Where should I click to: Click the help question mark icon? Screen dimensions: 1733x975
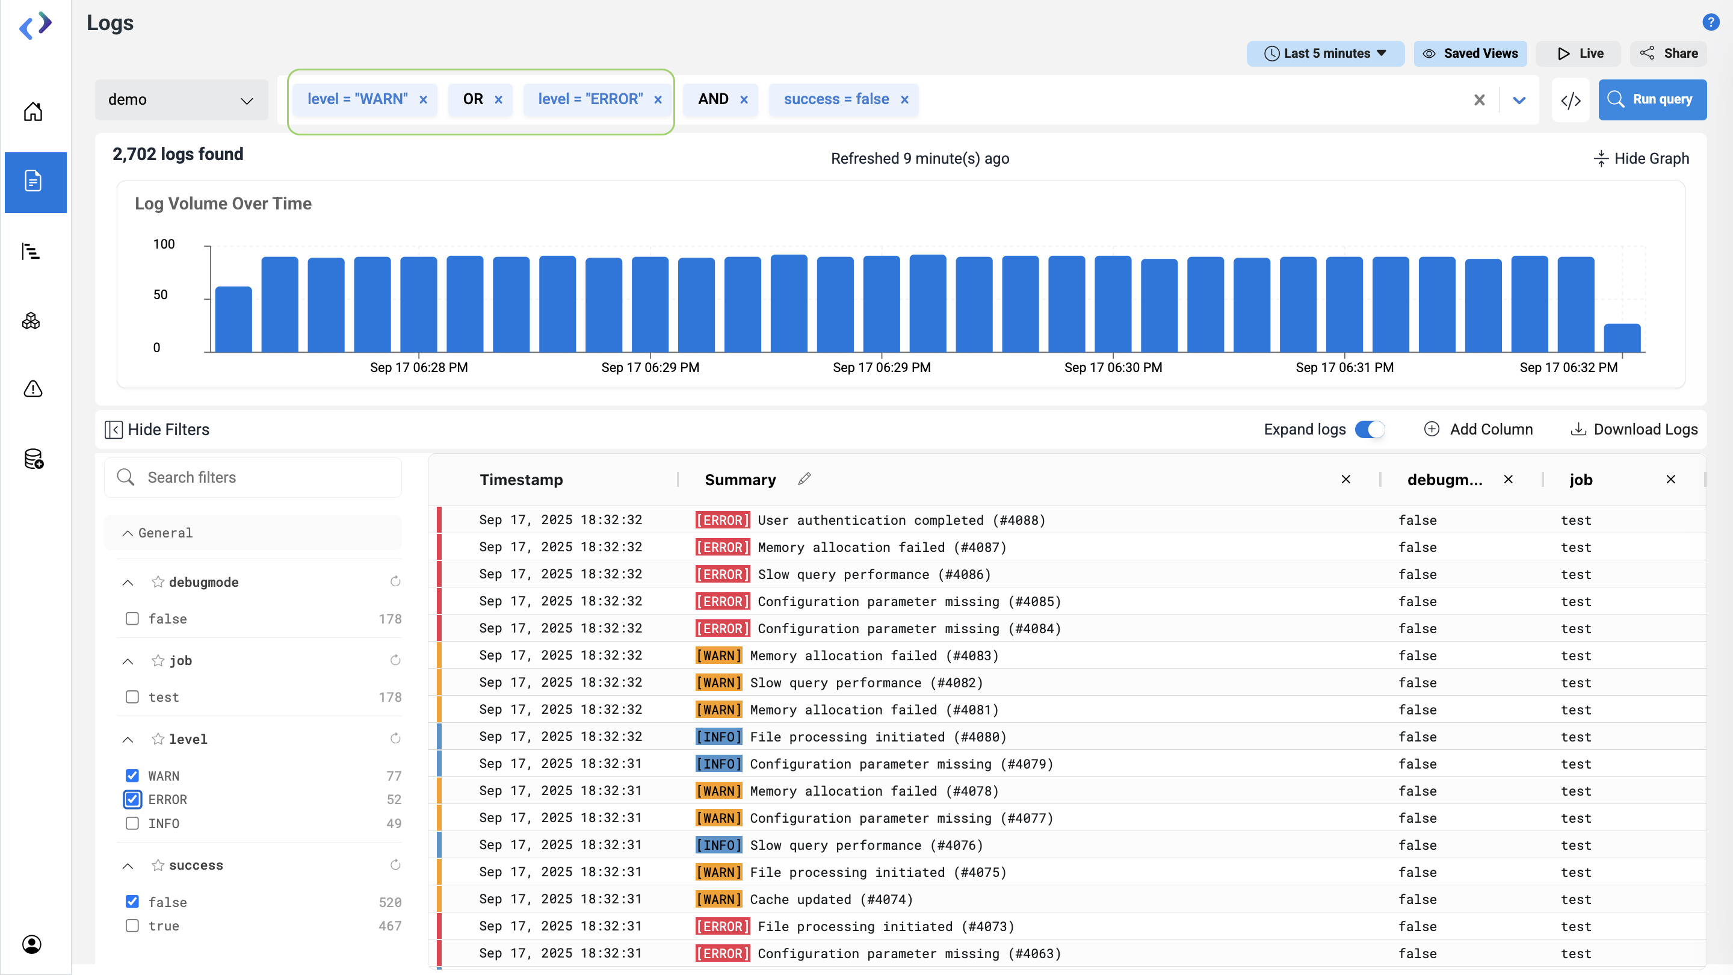point(1710,22)
